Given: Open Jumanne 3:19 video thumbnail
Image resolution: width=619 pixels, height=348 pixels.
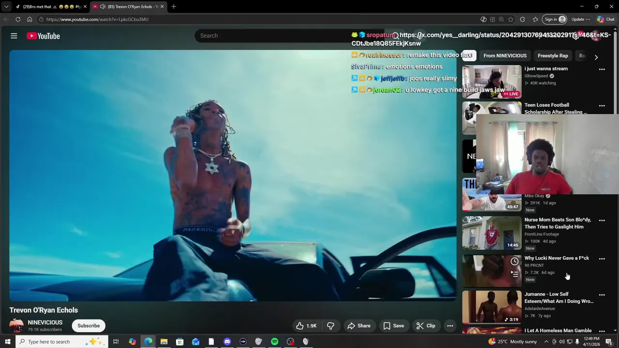Looking at the screenshot, I should click(x=492, y=307).
